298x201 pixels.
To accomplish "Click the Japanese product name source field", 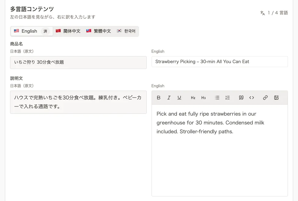I will (78, 62).
